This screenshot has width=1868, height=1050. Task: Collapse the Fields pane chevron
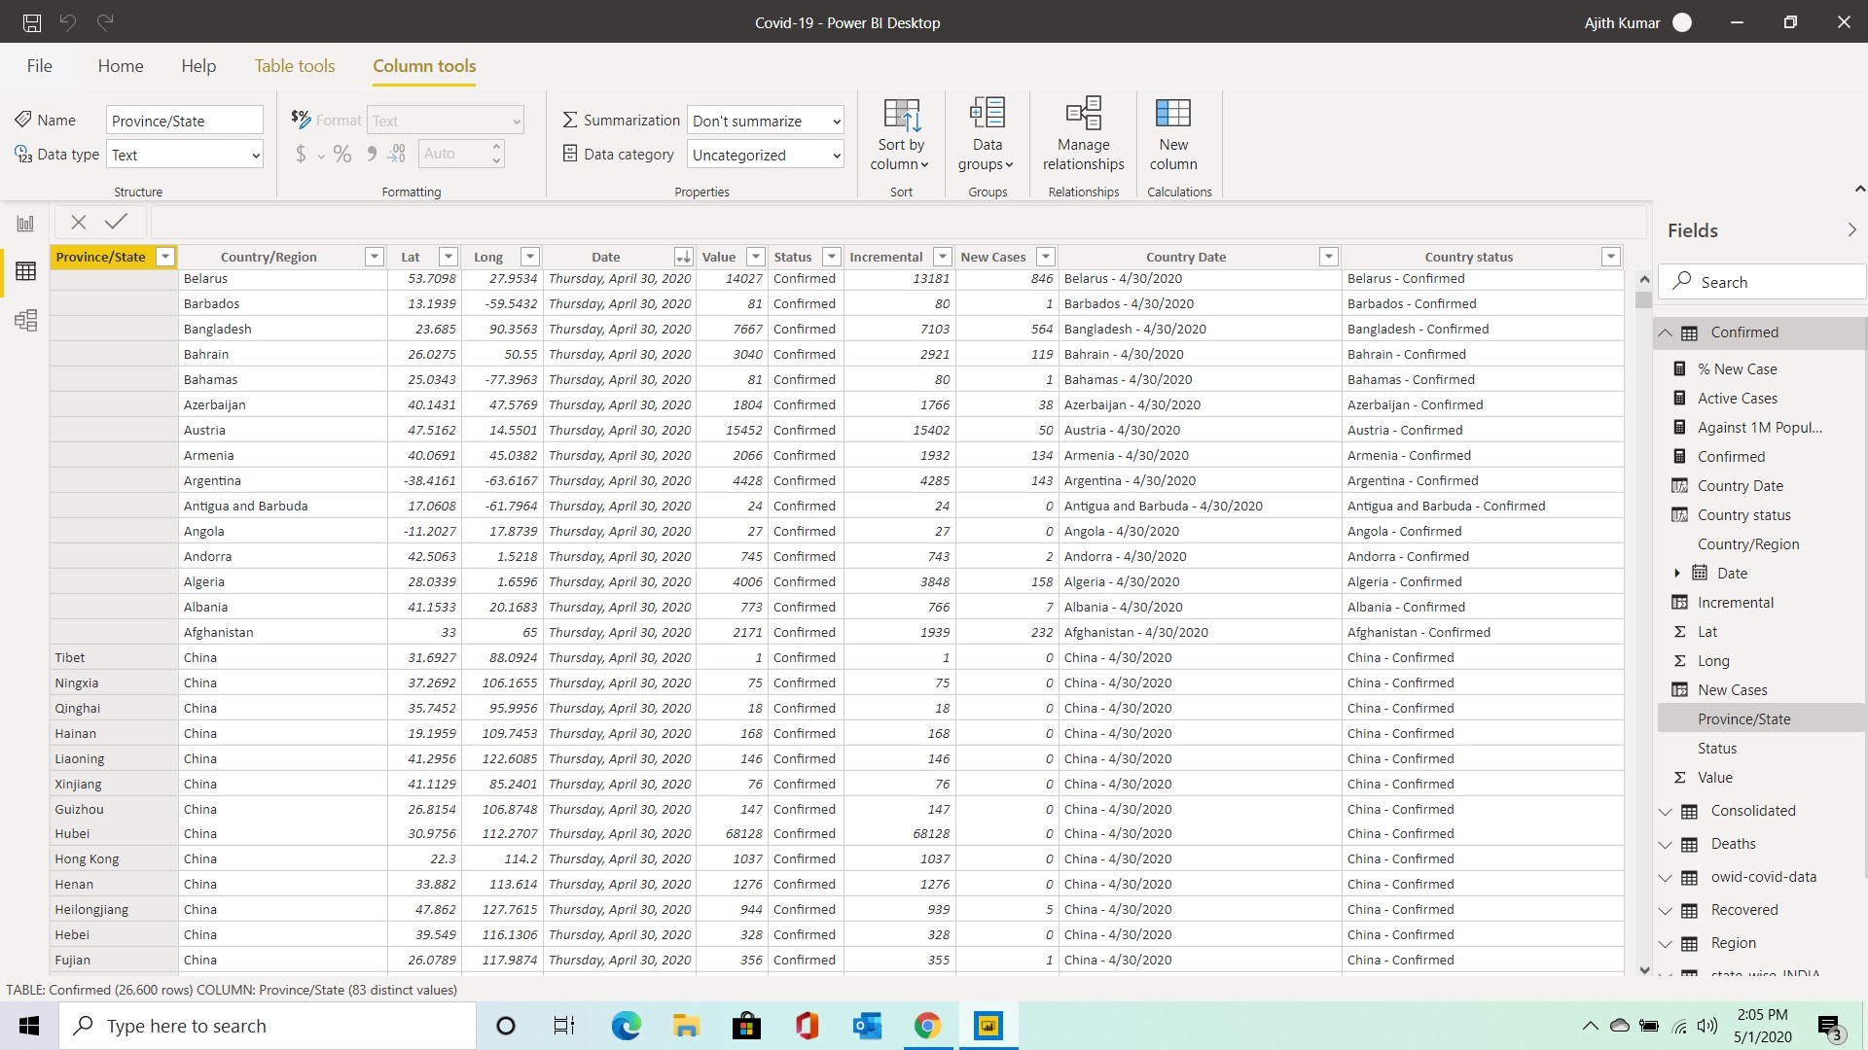coord(1851,230)
